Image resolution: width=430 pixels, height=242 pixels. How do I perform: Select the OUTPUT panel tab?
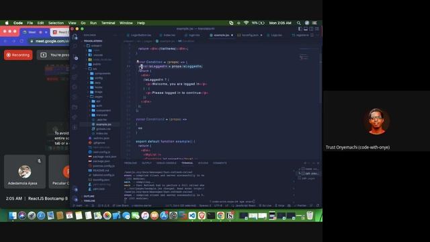pyautogui.click(x=146, y=163)
